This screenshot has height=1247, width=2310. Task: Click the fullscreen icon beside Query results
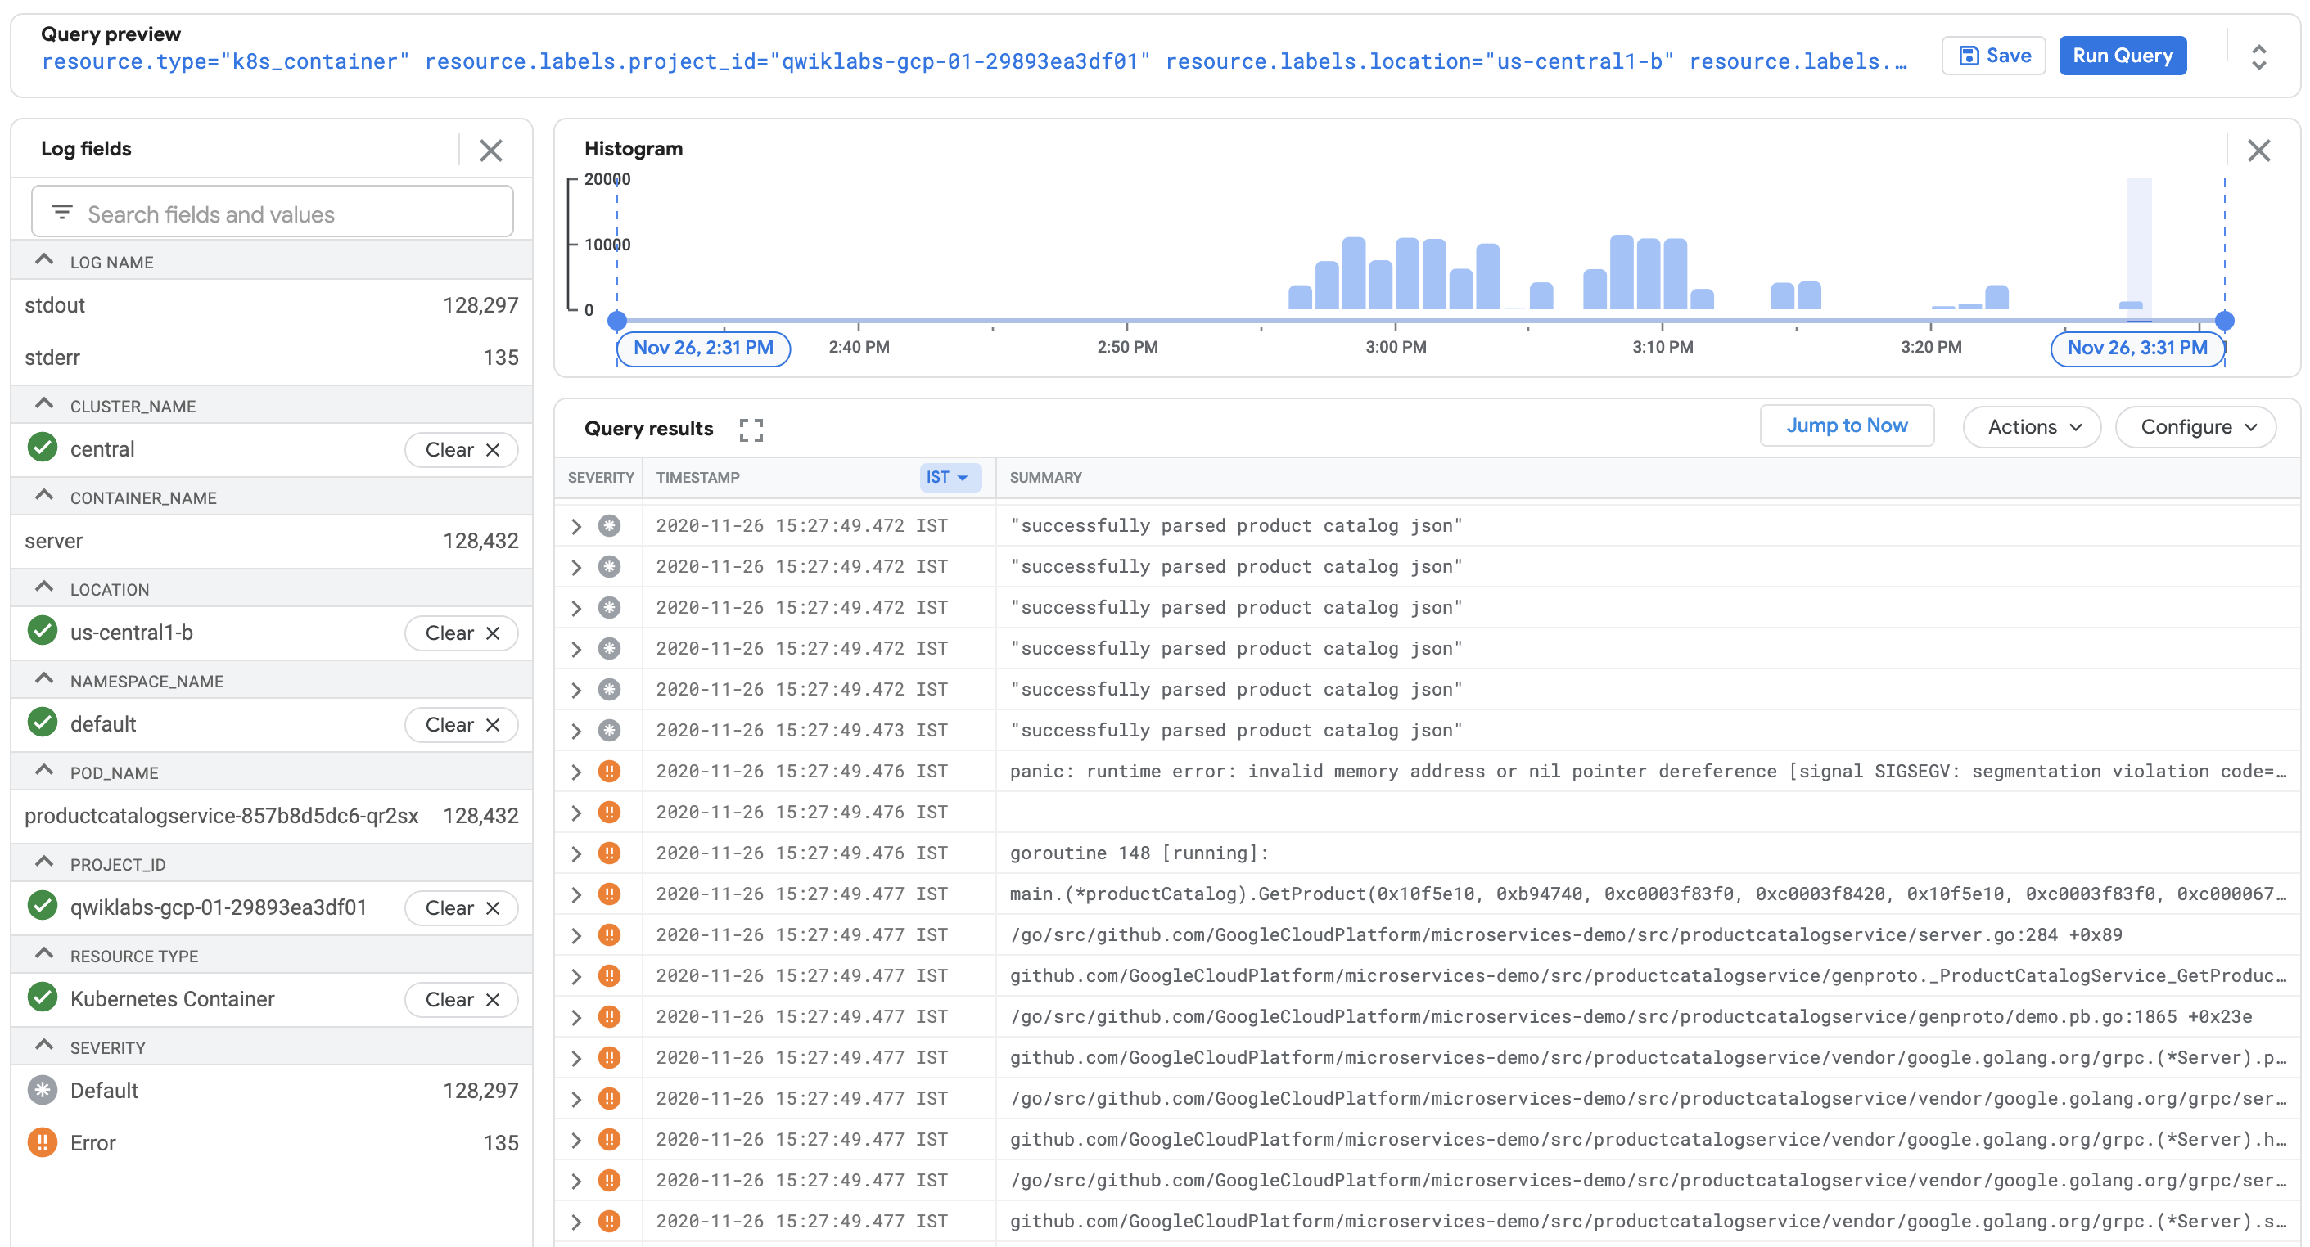751,430
